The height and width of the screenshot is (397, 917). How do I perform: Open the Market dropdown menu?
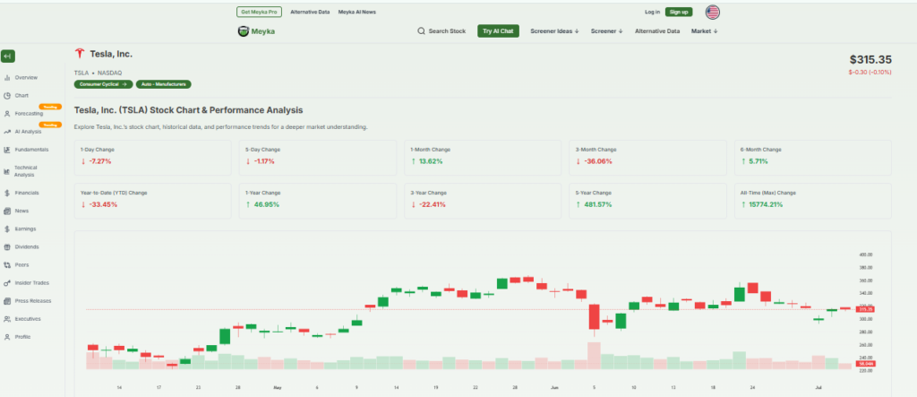pos(704,31)
